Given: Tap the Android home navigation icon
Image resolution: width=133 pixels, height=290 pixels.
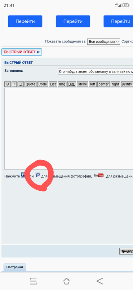Looking at the screenshot, I should click(66, 281).
